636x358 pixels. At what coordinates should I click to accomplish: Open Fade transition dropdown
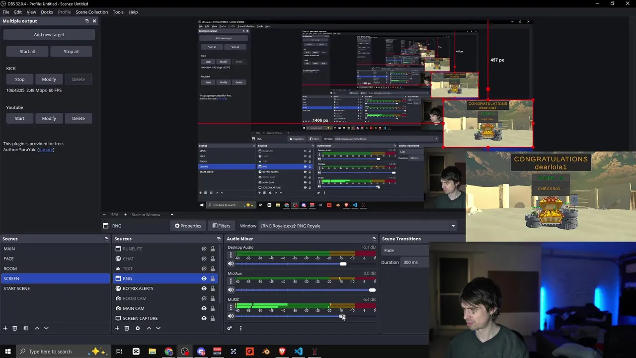point(405,250)
